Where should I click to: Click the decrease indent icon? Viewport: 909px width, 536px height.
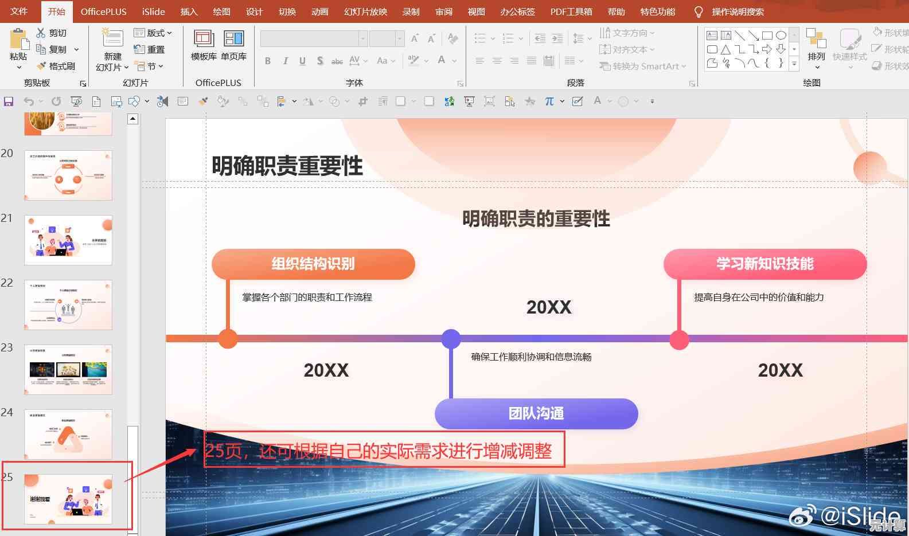point(540,38)
